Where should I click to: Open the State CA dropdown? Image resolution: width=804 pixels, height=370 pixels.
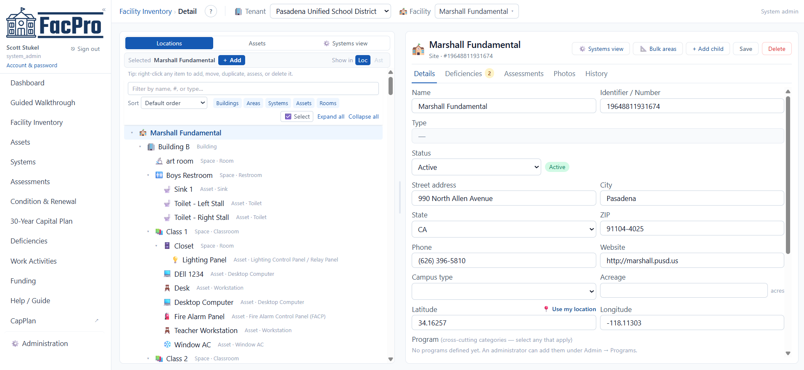pos(504,229)
